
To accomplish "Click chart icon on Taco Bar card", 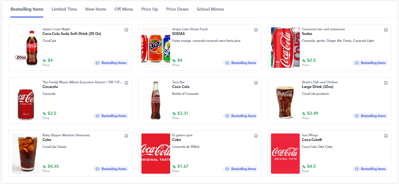I will (x=256, y=83).
